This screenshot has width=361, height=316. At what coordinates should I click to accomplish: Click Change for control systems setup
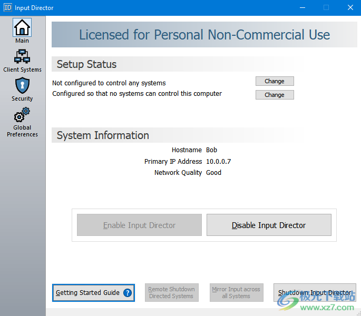(275, 81)
